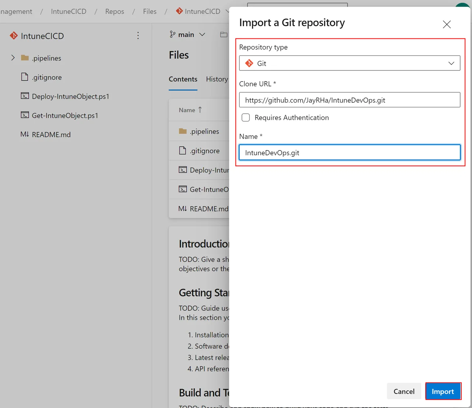Click the repository Name input field
472x408 pixels.
[x=350, y=153]
